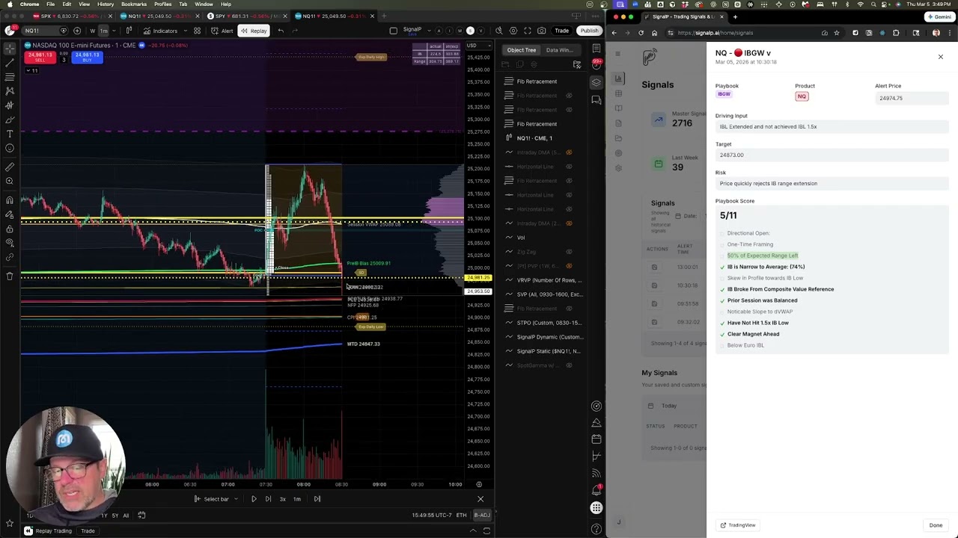Show the hidden SpotGamma indicator

pyautogui.click(x=569, y=365)
